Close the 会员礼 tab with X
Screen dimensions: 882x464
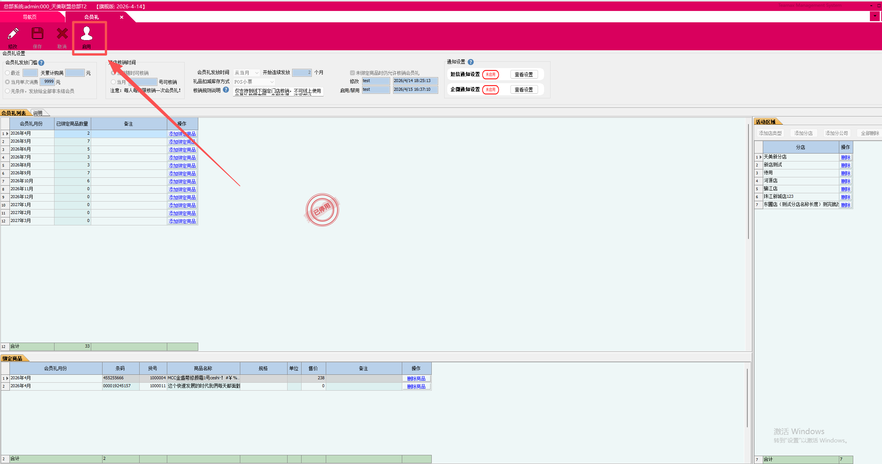click(121, 17)
